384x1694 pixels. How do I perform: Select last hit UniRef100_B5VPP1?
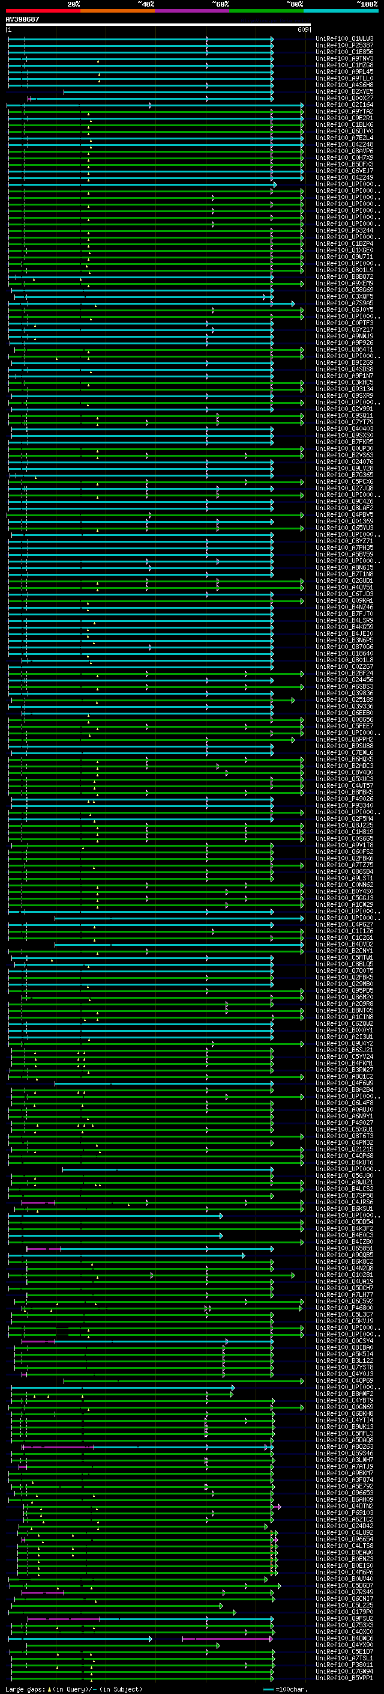click(x=344, y=1678)
